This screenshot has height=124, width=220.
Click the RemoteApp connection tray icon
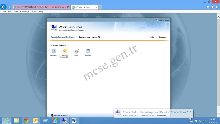pos(191,121)
